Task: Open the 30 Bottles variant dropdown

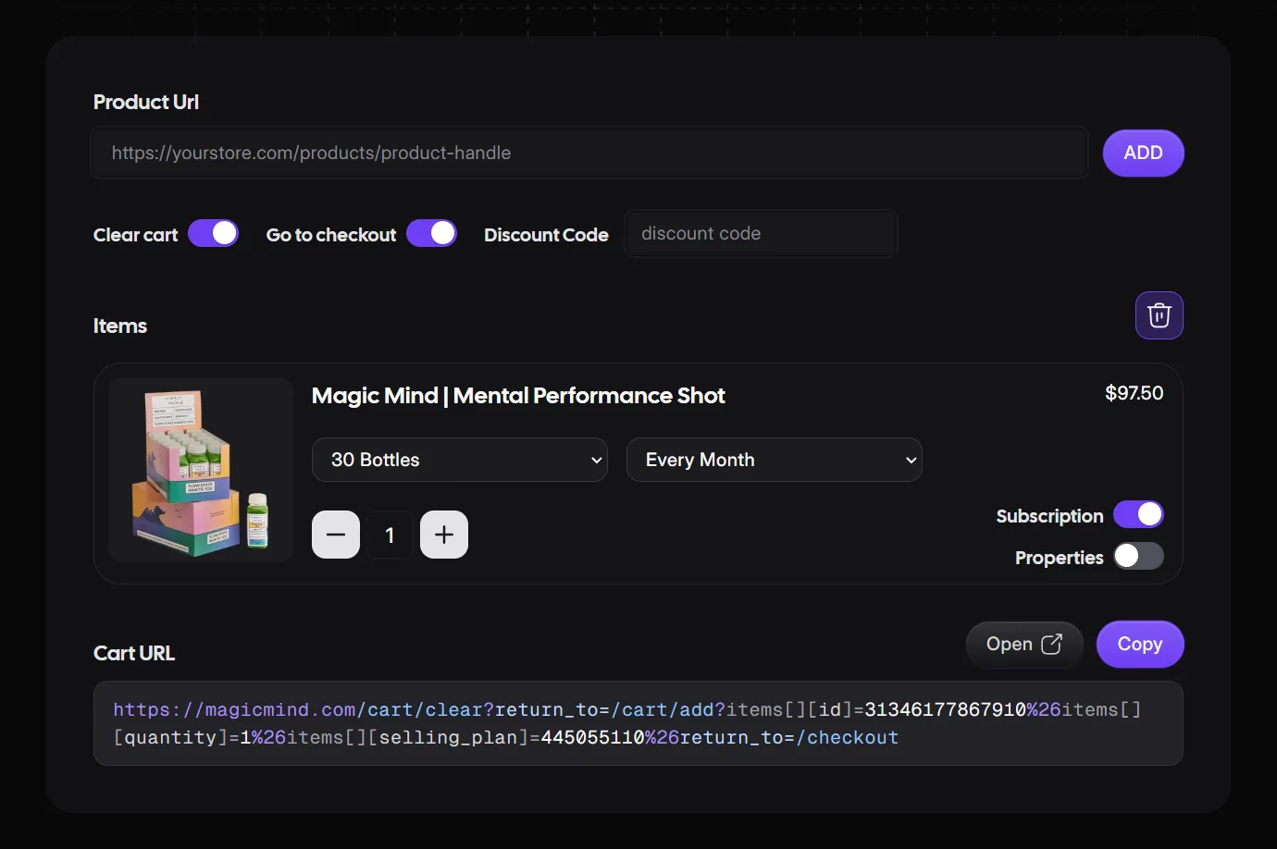Action: coord(460,460)
